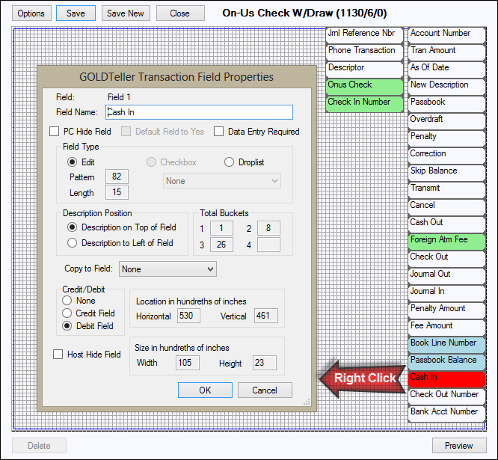Select the Descriptor field box
The width and height of the screenshot is (498, 460).
(364, 70)
